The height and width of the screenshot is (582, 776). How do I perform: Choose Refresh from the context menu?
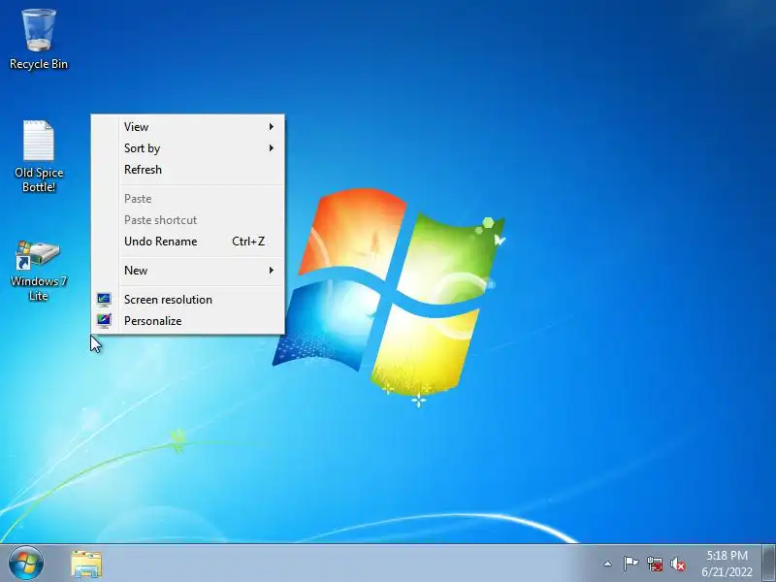click(x=187, y=169)
